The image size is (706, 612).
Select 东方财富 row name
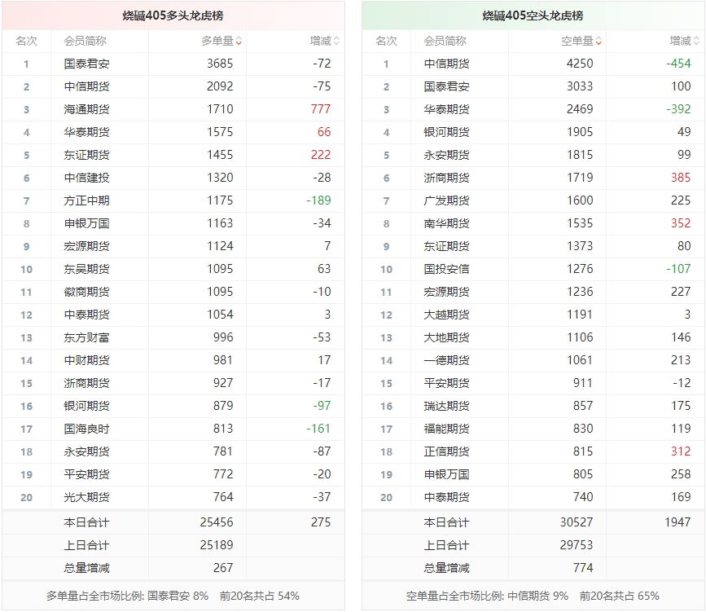click(86, 338)
